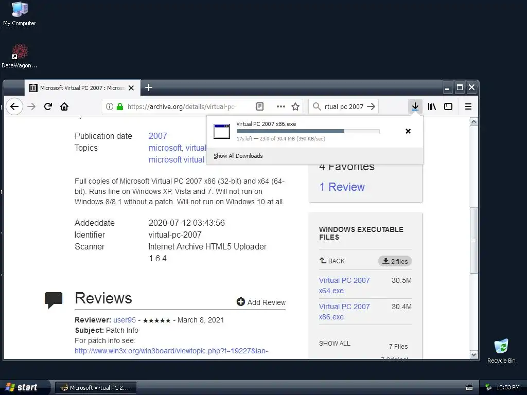Open the microsoft topic link
Viewport: 527px width, 395px height.
pos(165,148)
